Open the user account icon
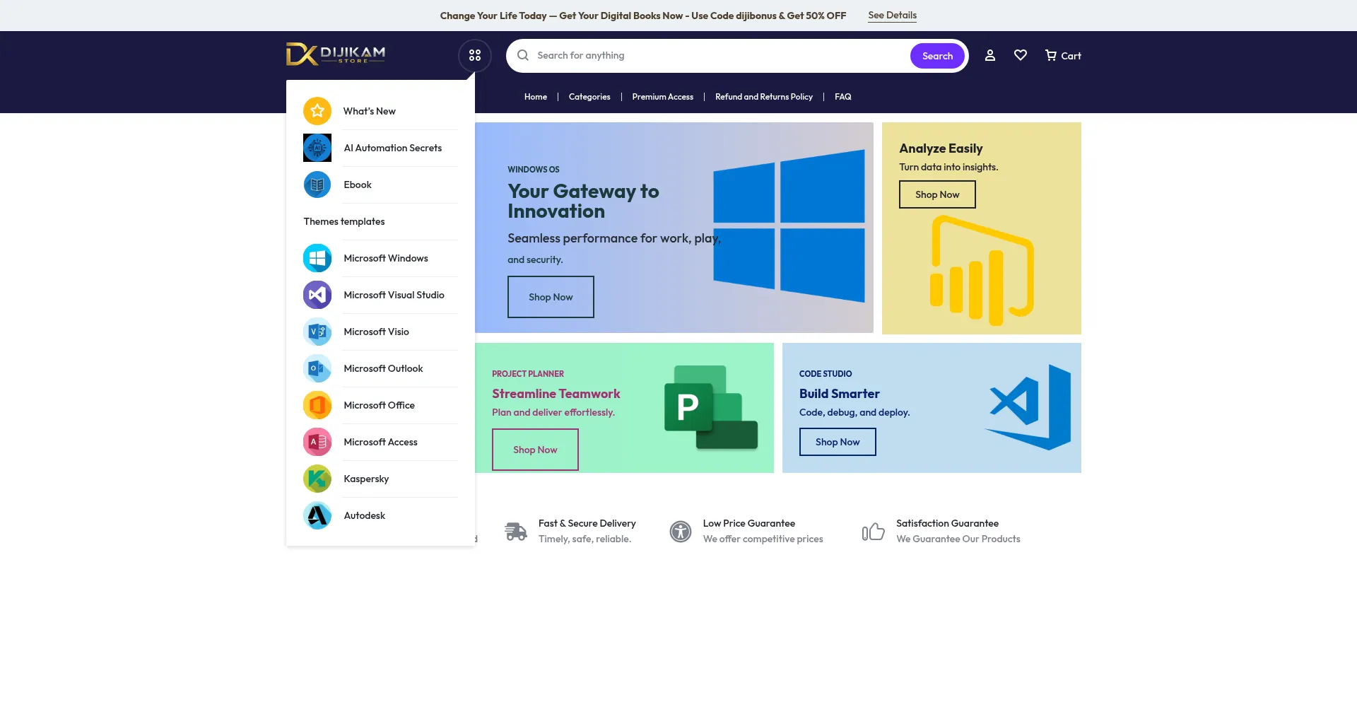 coord(990,55)
